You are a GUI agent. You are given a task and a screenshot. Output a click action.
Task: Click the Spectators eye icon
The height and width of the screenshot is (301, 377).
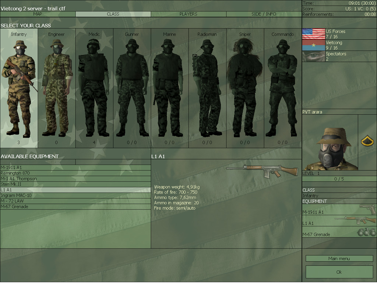coord(314,56)
